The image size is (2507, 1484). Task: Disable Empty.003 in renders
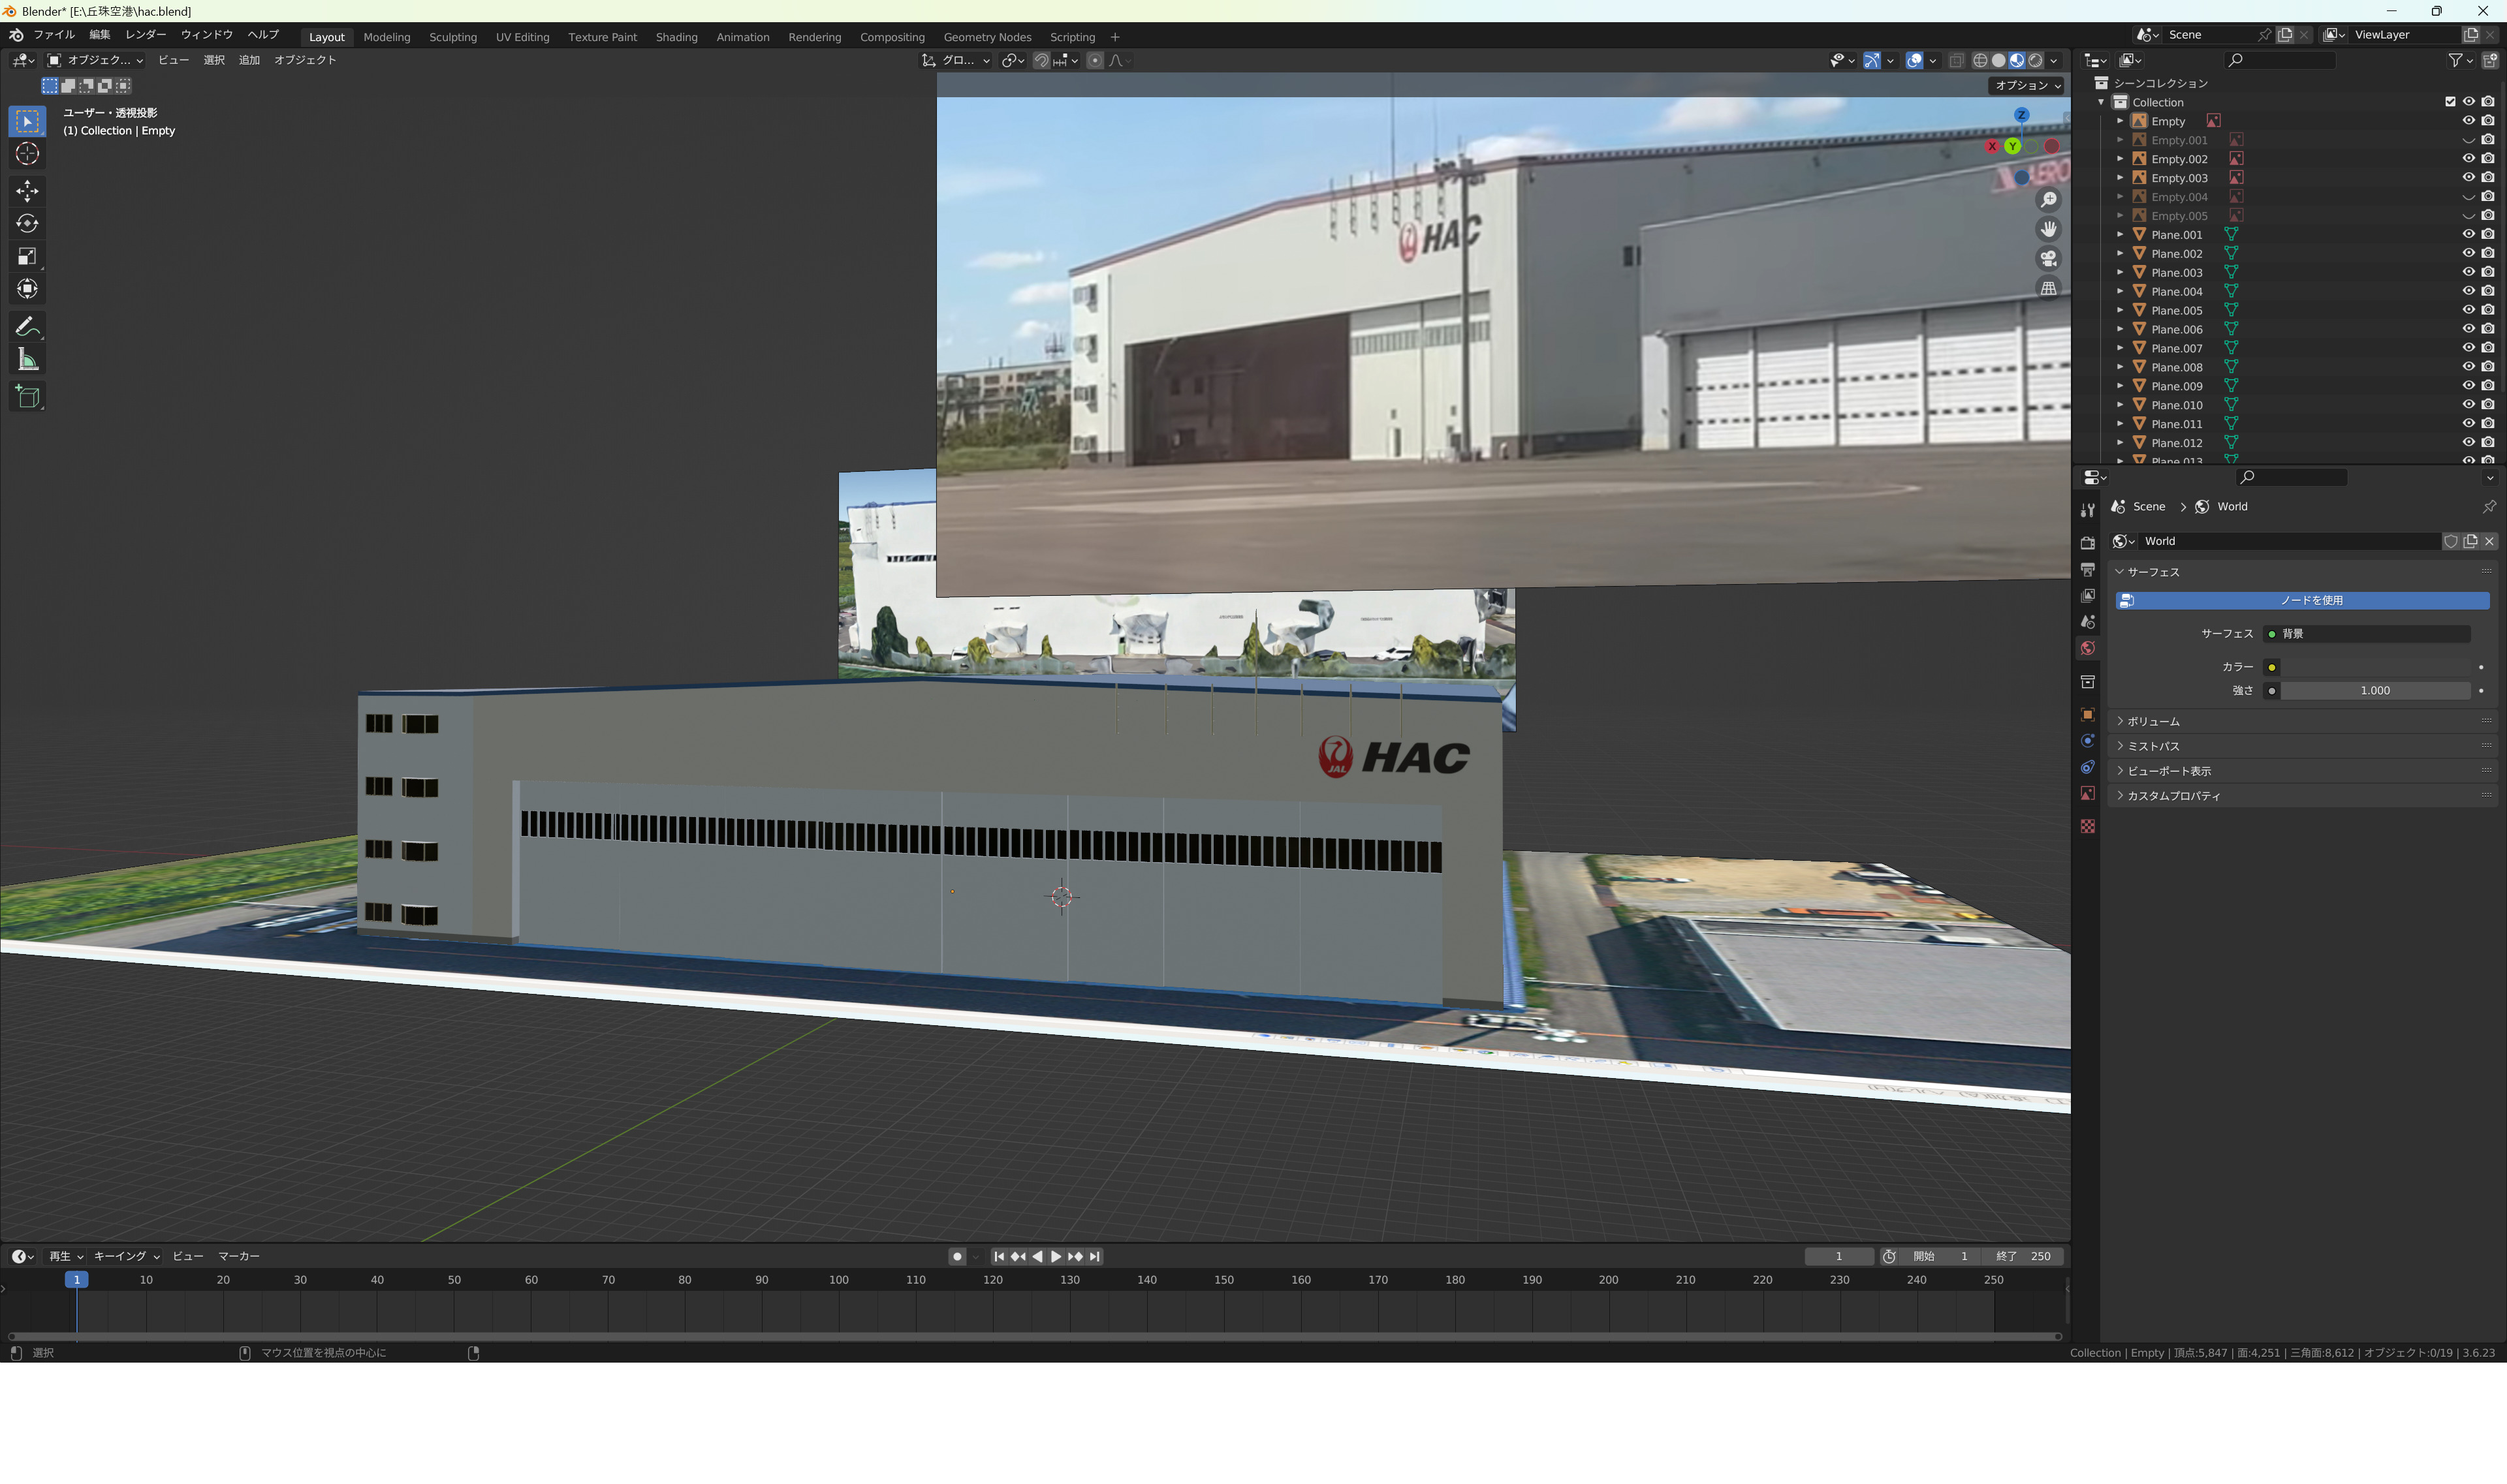pos(2488,178)
